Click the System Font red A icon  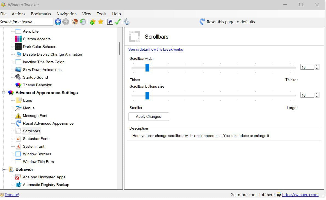point(18,147)
